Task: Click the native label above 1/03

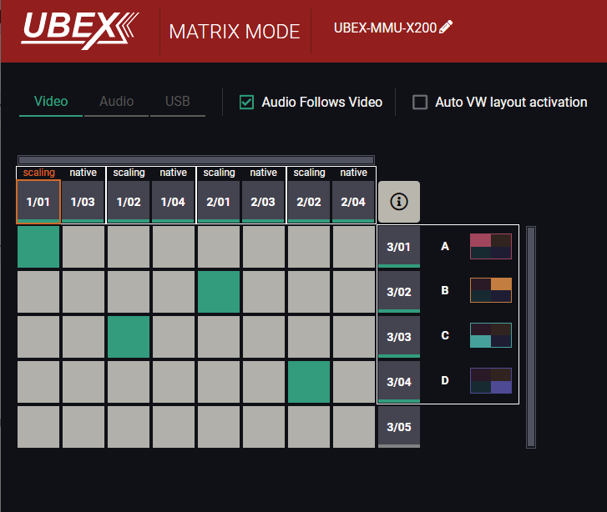Action: [83, 173]
